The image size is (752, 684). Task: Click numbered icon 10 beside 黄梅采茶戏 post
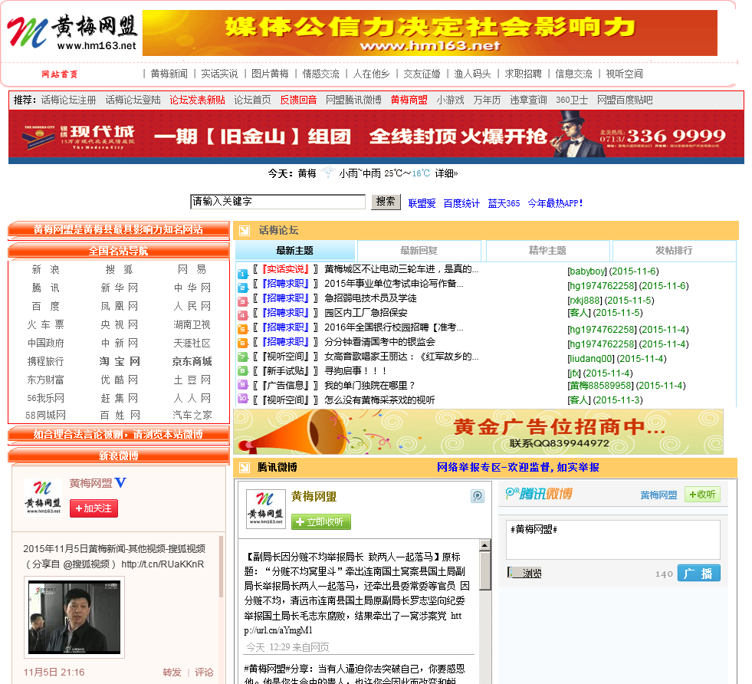coord(243,399)
